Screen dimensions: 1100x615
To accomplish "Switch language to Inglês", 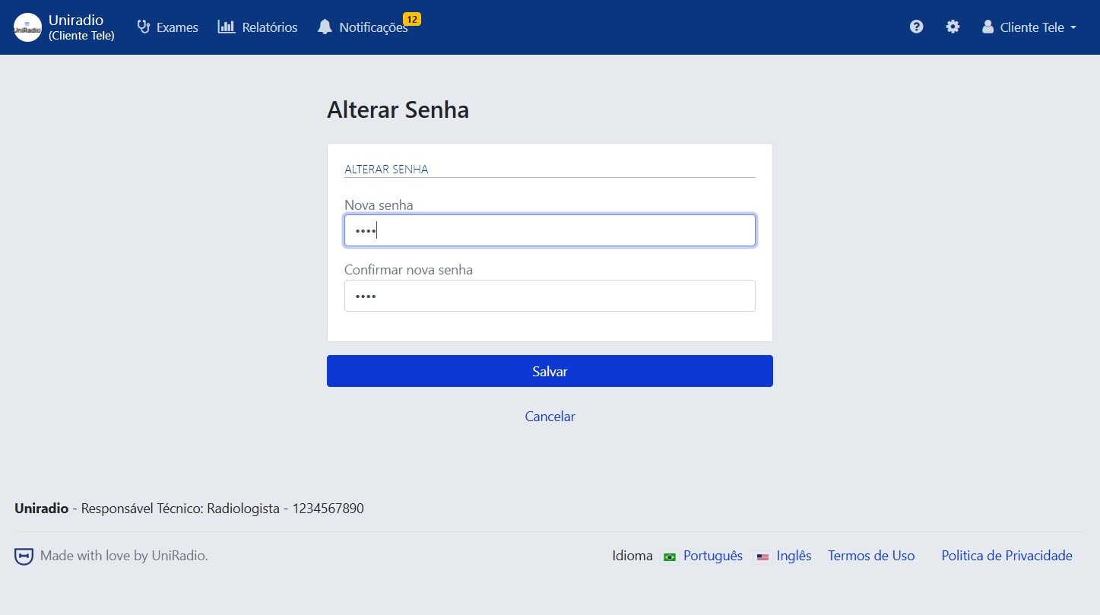I will [x=793, y=556].
